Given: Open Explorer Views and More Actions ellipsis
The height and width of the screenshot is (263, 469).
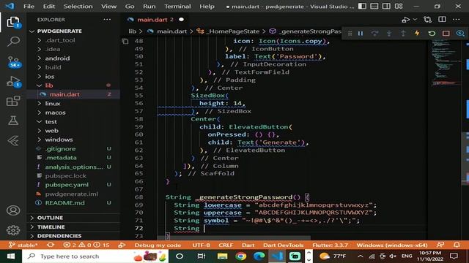Looking at the screenshot, I should [107, 20].
